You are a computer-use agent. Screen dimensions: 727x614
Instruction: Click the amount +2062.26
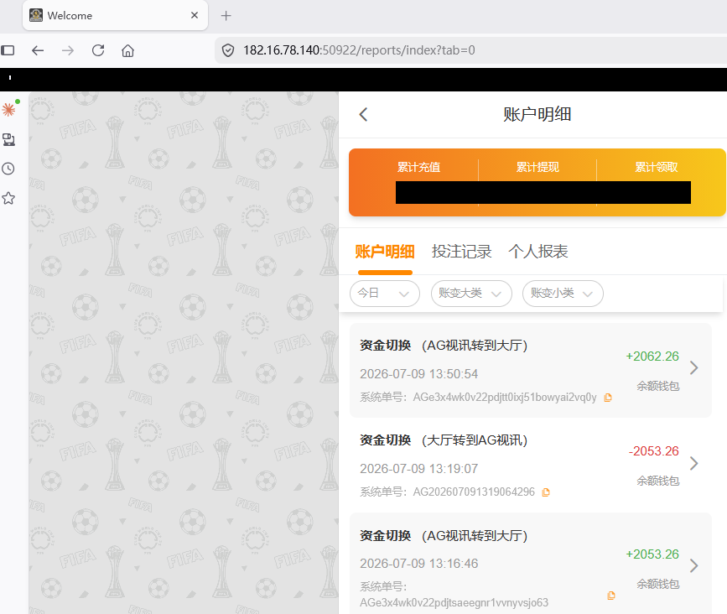pyautogui.click(x=652, y=356)
